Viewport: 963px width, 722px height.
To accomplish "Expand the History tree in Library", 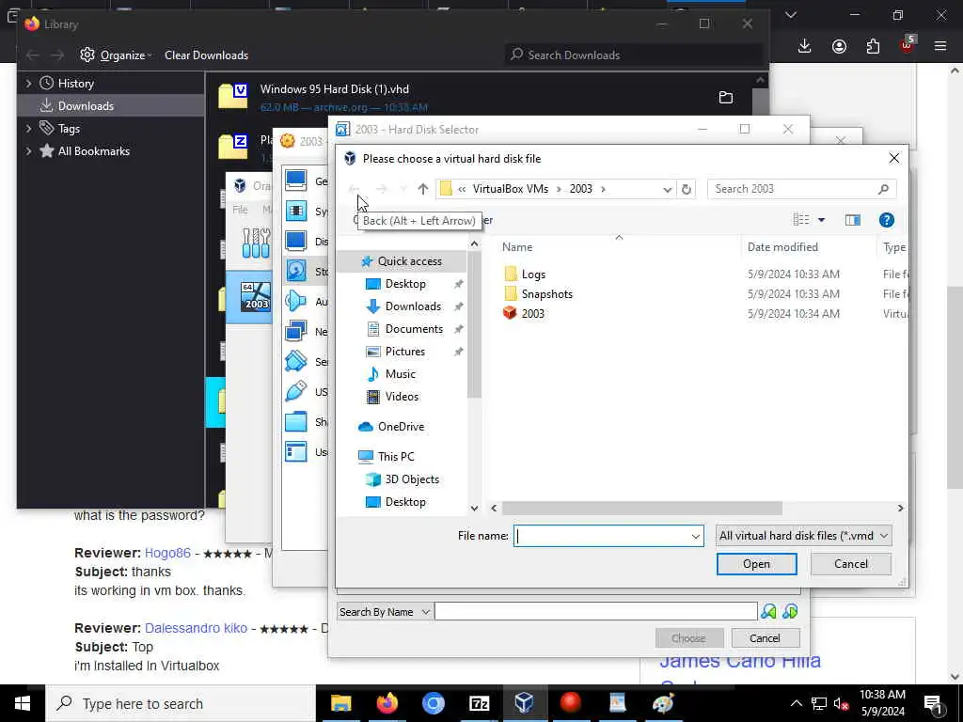I will coord(28,83).
